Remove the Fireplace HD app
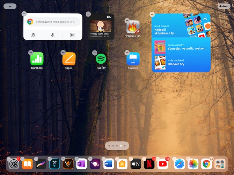Screen dimensions: 234x175 click(127, 21)
